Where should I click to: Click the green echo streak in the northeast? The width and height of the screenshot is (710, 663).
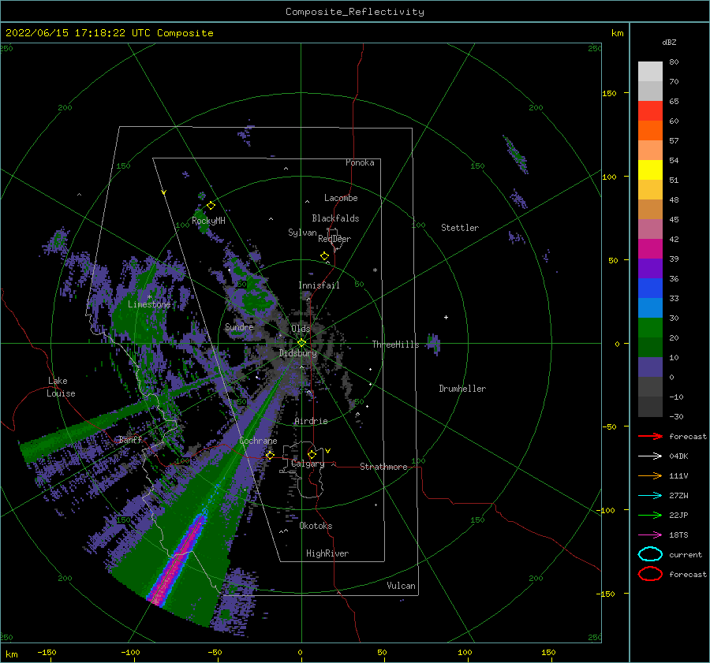pos(516,155)
